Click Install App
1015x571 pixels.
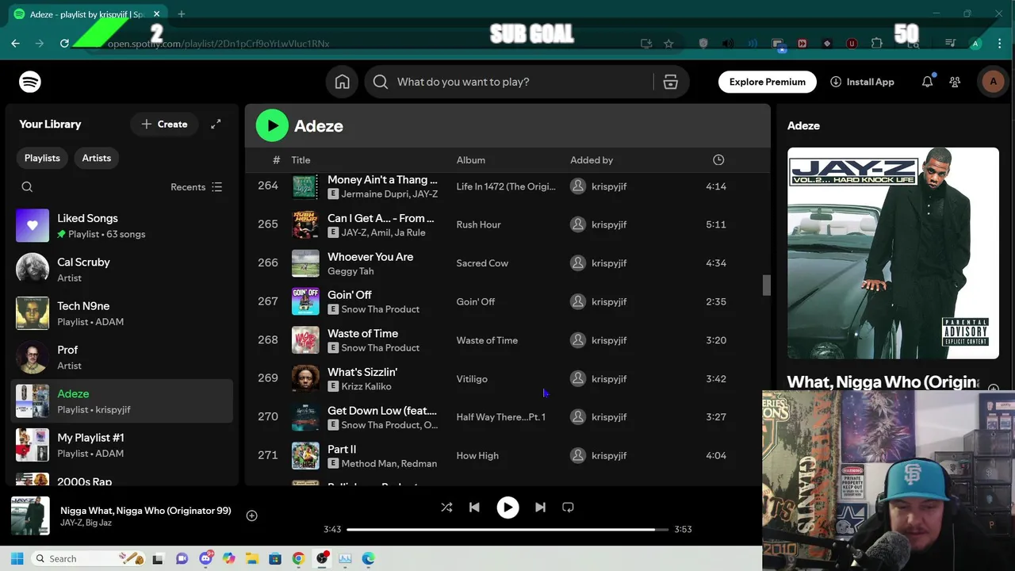click(862, 82)
